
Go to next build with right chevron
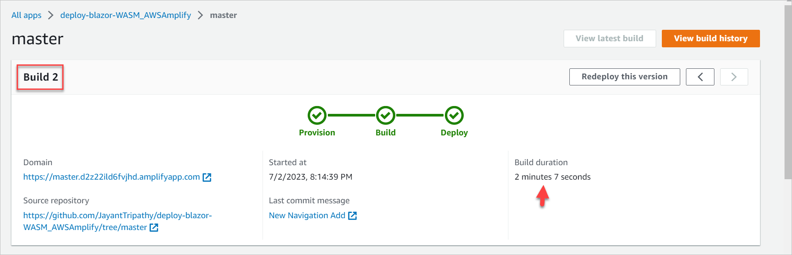pyautogui.click(x=734, y=77)
